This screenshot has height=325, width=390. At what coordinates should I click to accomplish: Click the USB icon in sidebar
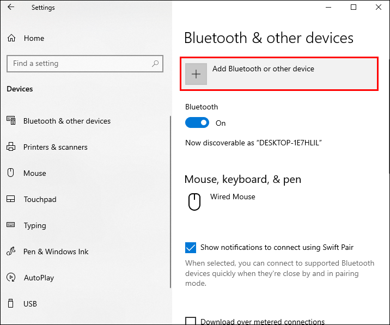pyautogui.click(x=11, y=304)
